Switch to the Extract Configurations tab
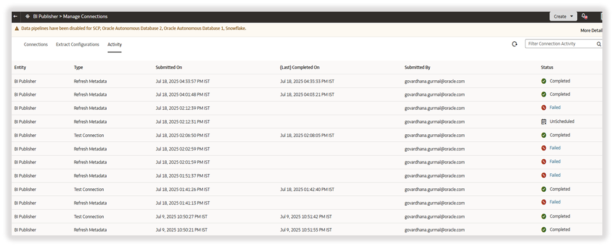The height and width of the screenshot is (247, 614). [78, 45]
